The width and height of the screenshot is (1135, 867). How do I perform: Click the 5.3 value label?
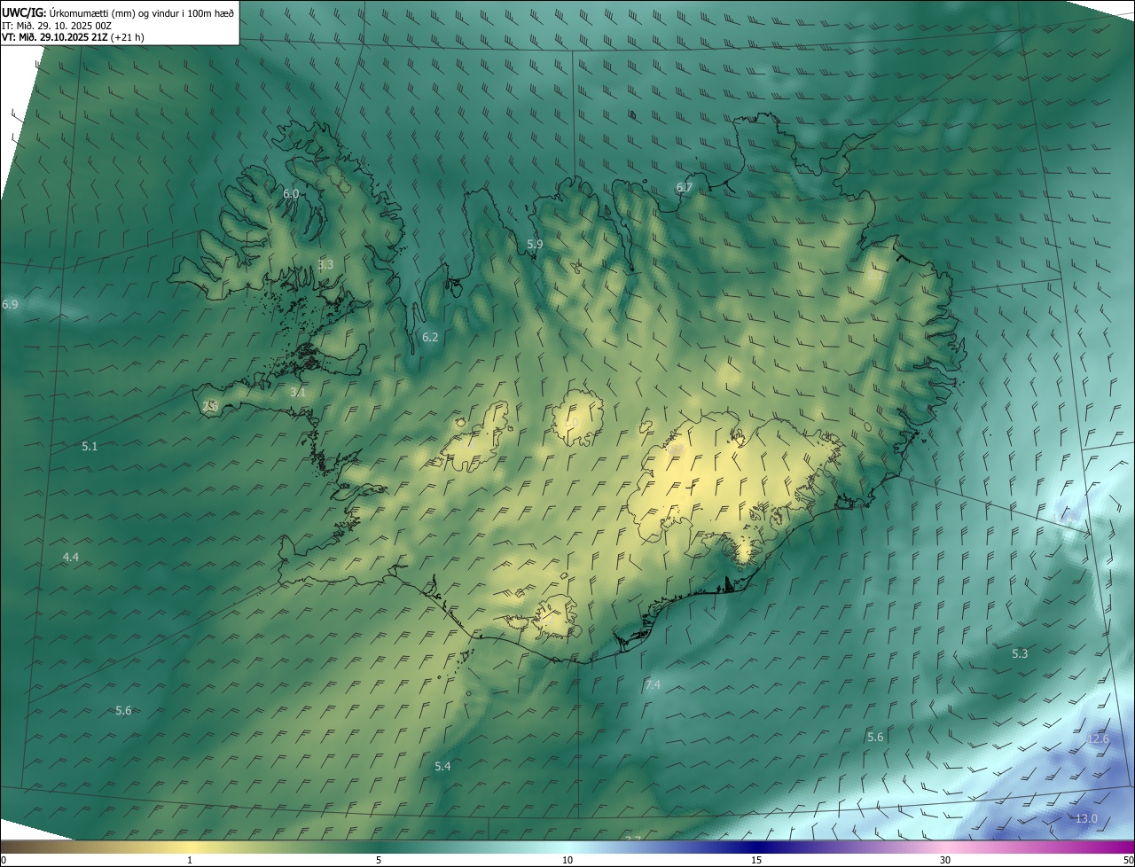(x=1020, y=653)
